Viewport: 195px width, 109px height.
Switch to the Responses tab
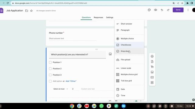click(x=98, y=18)
